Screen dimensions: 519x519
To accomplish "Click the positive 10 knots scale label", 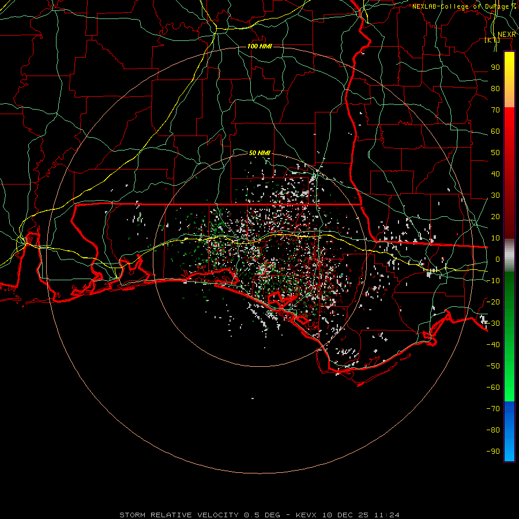I will pyautogui.click(x=495, y=238).
